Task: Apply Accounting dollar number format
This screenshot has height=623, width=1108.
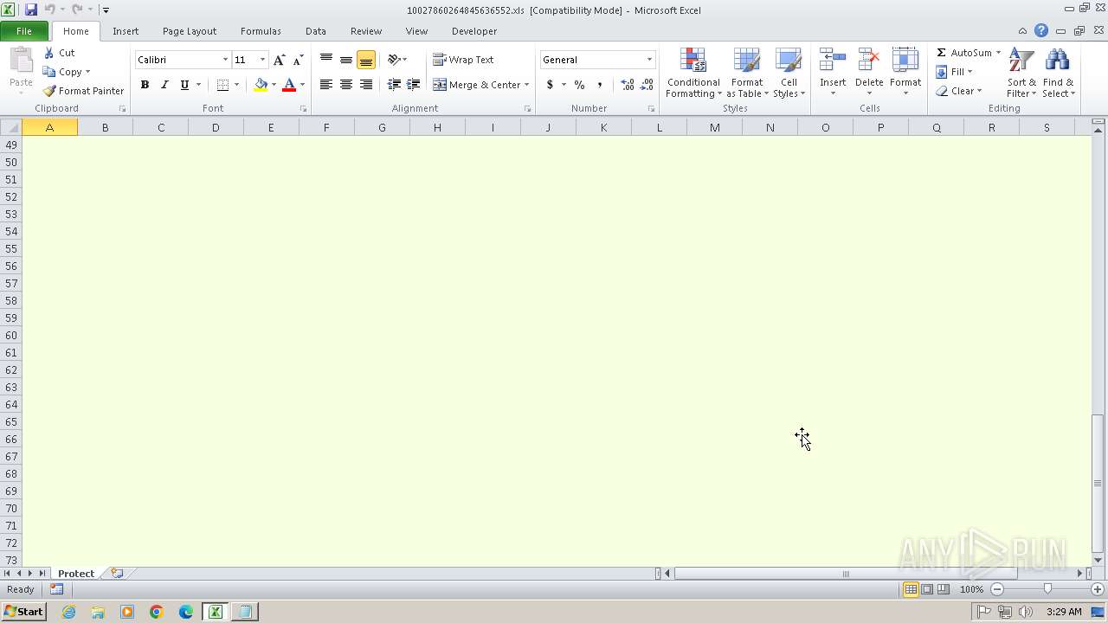Action: (550, 85)
